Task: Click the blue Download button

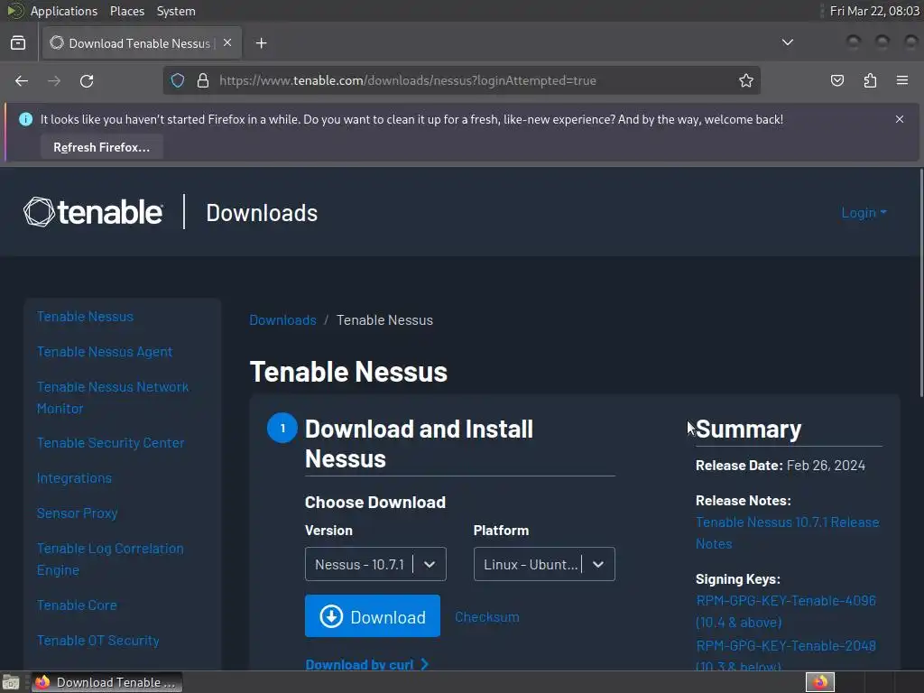Action: click(373, 615)
